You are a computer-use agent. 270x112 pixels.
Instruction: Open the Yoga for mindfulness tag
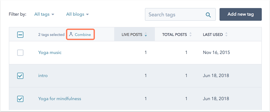coord(60,99)
